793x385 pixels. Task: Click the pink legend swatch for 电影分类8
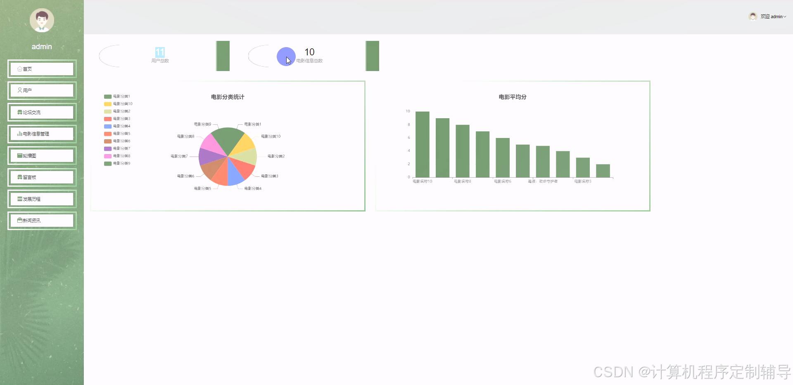(108, 156)
